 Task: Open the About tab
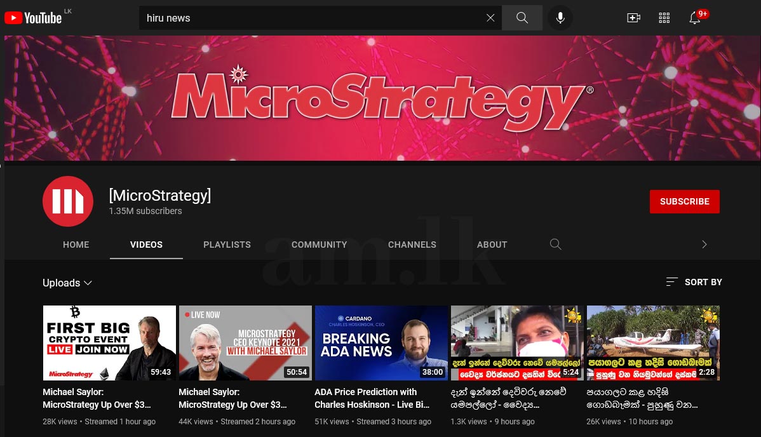(x=492, y=245)
